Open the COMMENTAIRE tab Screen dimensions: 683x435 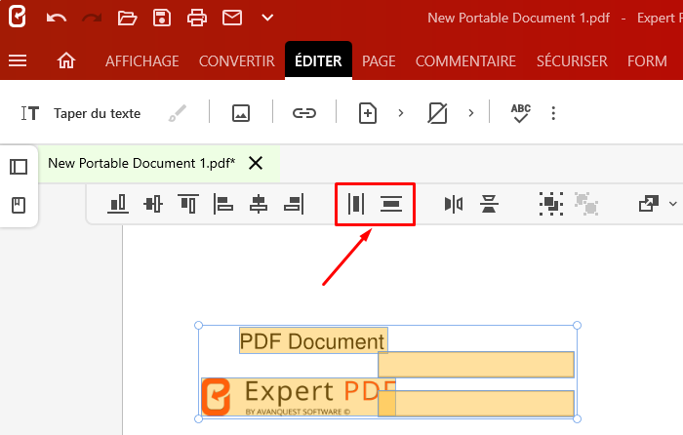point(465,61)
